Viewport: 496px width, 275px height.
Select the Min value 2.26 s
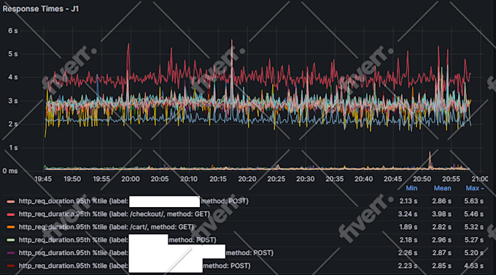[x=408, y=253]
